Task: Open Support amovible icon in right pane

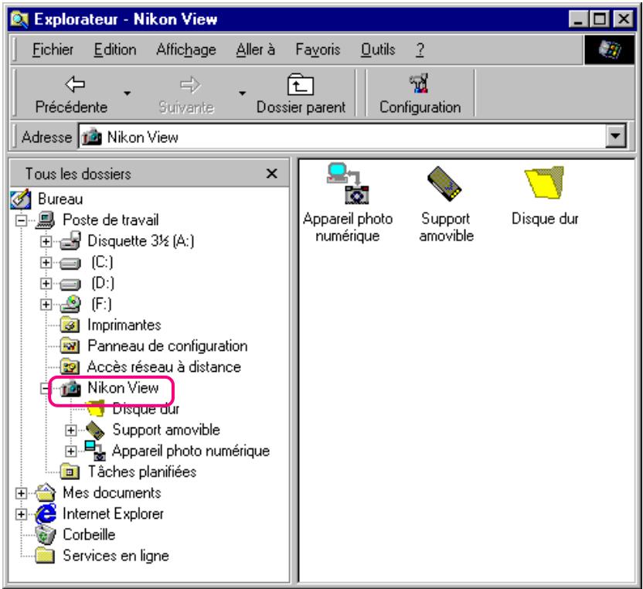Action: coord(445,183)
